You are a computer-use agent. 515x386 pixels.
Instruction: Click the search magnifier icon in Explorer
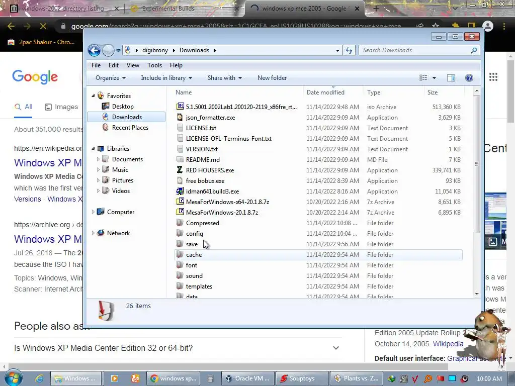pos(474,50)
